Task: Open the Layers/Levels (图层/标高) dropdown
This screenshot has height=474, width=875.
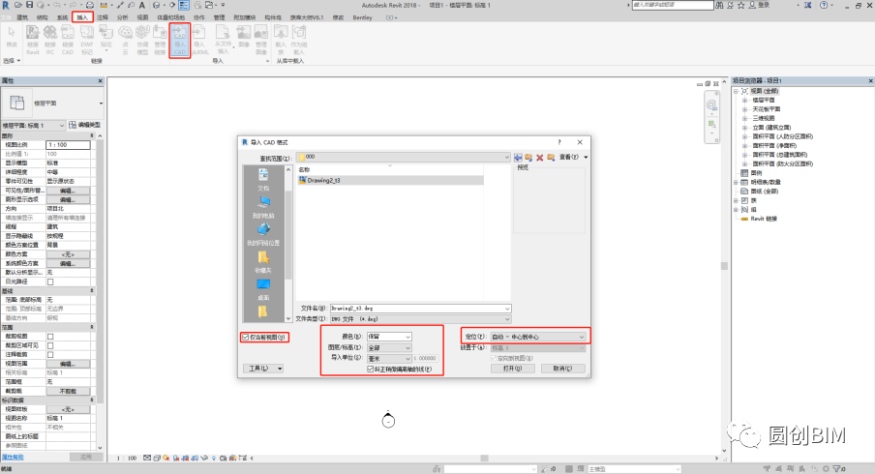Action: 389,347
